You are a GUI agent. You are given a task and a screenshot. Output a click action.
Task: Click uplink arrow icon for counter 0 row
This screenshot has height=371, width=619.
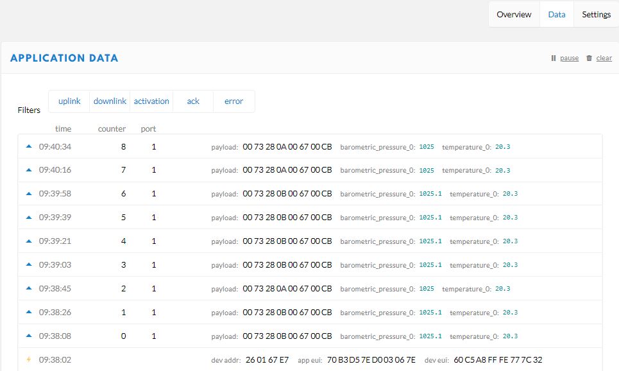point(28,336)
